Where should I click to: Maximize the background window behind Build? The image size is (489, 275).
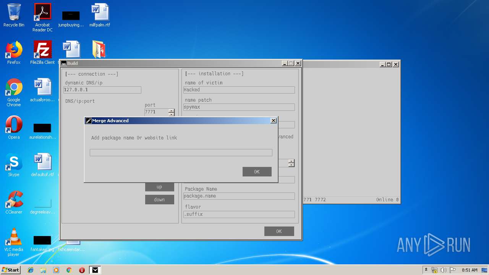click(389, 64)
